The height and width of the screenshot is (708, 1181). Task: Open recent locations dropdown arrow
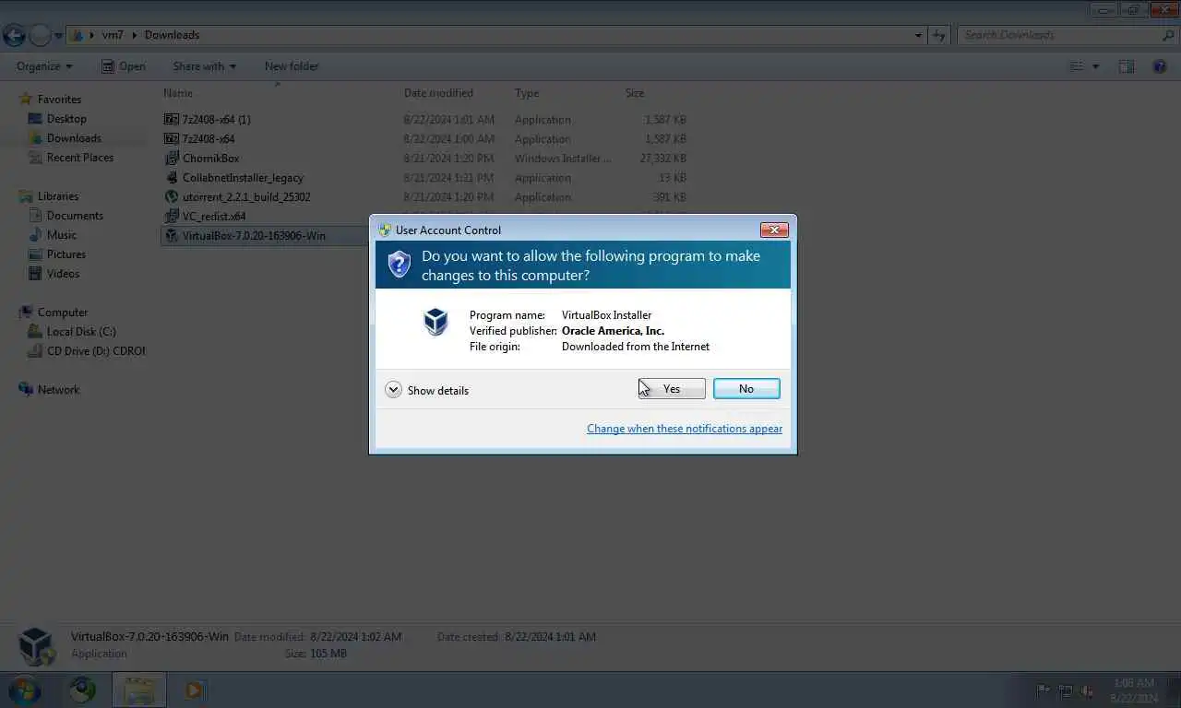pyautogui.click(x=59, y=36)
